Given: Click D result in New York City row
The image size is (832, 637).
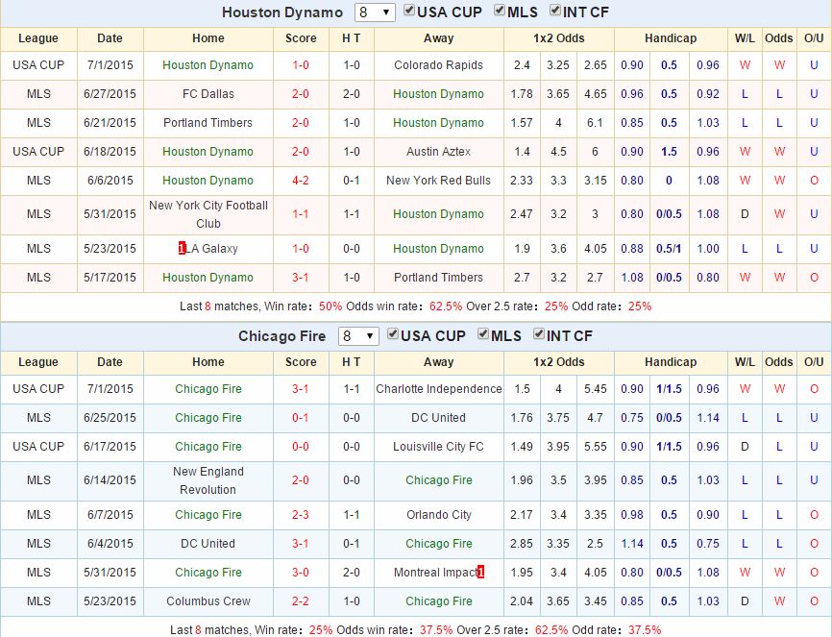Looking at the screenshot, I should (x=745, y=214).
